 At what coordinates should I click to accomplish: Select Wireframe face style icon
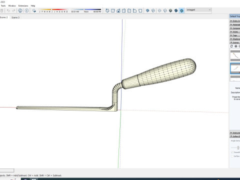coord(159,11)
